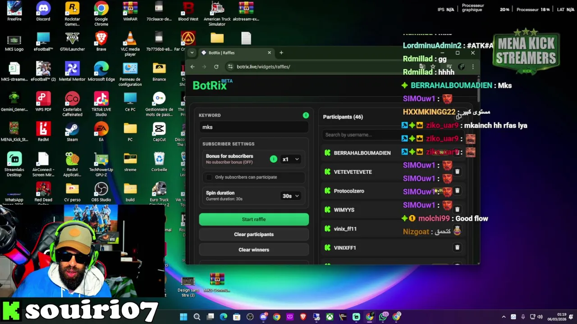This screenshot has width=577, height=324.
Task: Open Rockstar Games launcher shortcut
Action: [72, 13]
